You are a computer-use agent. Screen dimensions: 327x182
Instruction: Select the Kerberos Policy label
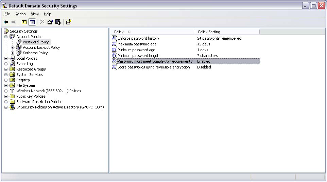point(35,53)
